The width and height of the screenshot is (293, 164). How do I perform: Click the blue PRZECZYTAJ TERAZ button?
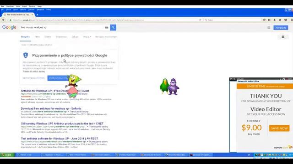tap(58, 78)
